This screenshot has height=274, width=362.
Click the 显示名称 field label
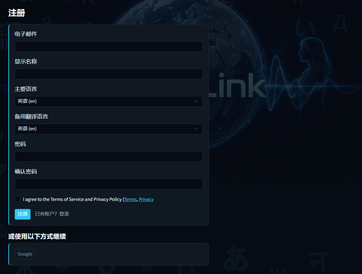tap(26, 61)
